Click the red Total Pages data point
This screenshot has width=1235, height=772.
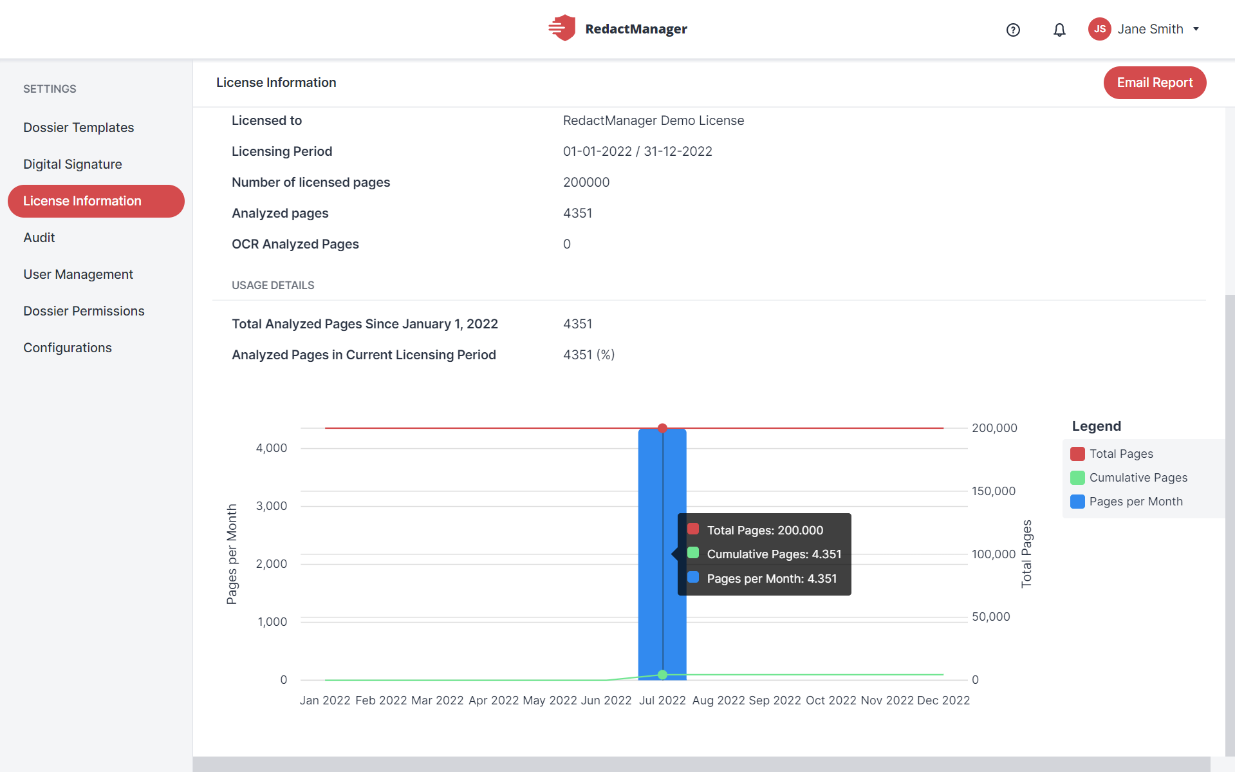(662, 428)
